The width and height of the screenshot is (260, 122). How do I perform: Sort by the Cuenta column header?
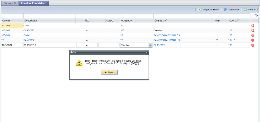6,21
